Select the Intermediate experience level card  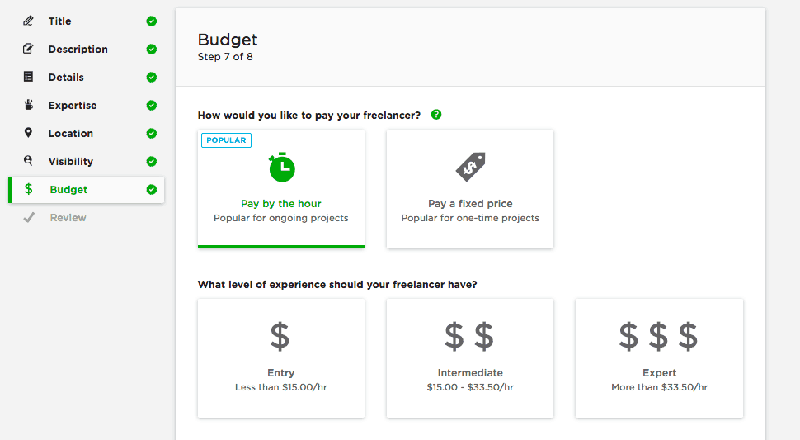tap(470, 358)
